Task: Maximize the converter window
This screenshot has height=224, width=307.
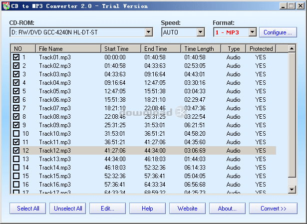Action: click(x=291, y=6)
